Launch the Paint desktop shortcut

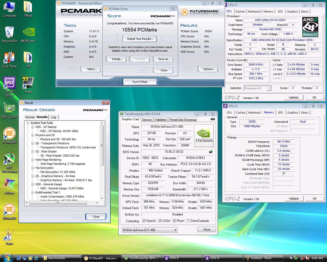click(x=9, y=237)
